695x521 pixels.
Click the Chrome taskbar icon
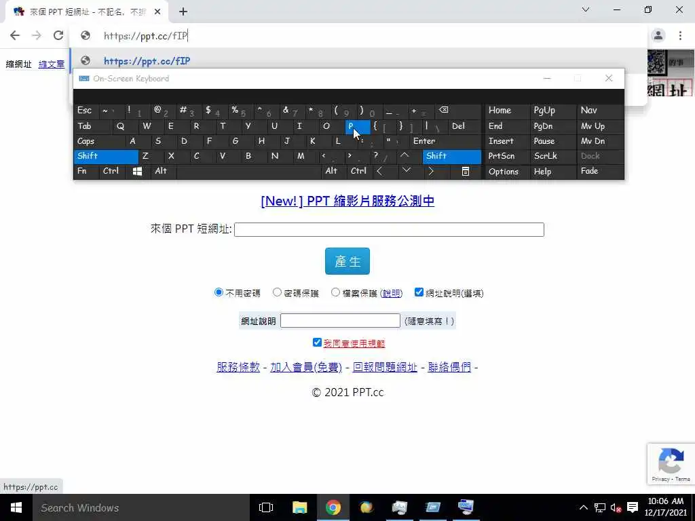[333, 507]
